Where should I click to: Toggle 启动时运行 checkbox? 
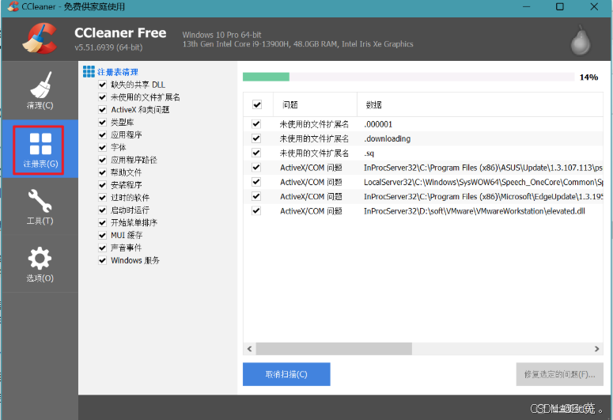click(x=102, y=210)
